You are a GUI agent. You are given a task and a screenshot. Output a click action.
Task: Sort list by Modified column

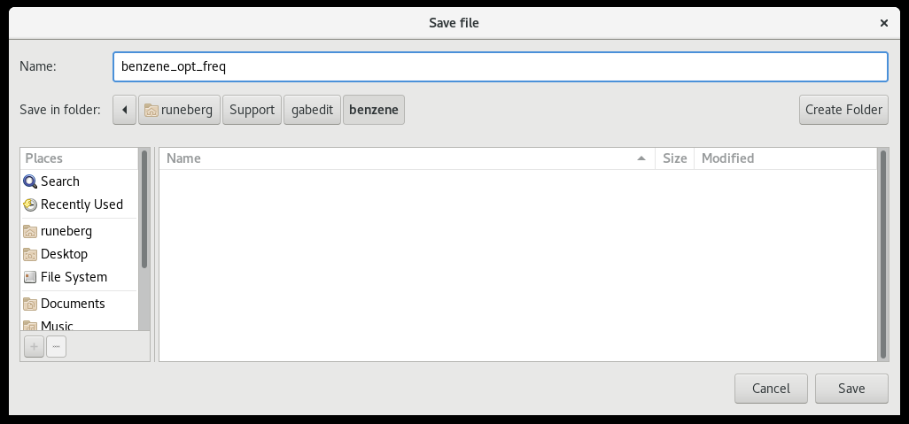pyautogui.click(x=783, y=158)
